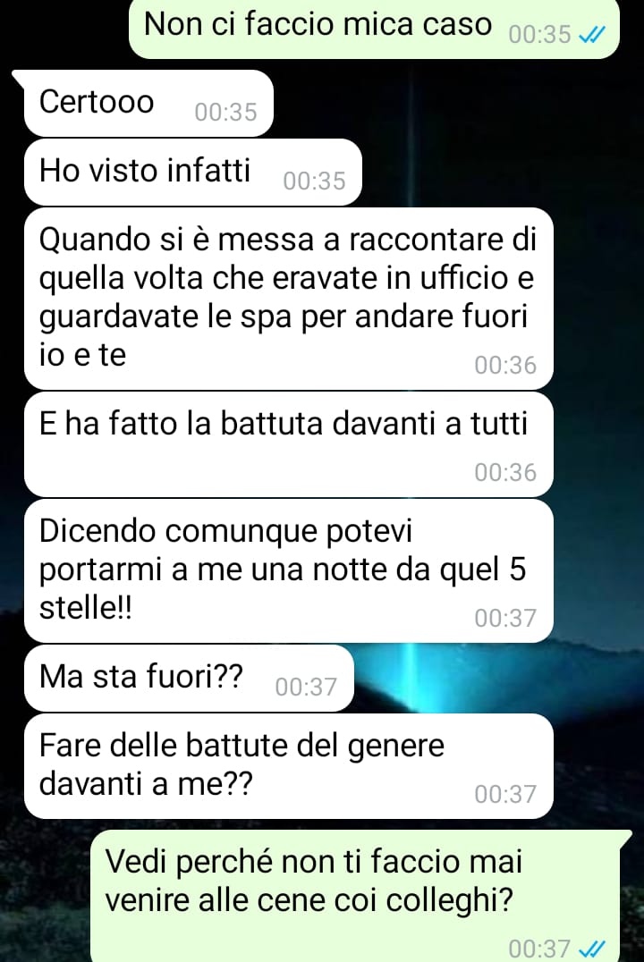This screenshot has height=962, width=644.
Task: Select the 'Fare delle battute del genere' message
Action: (289, 765)
